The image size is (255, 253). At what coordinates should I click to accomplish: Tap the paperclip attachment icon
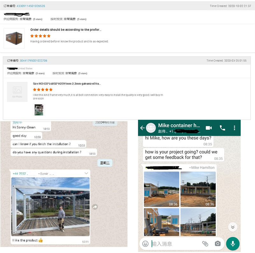coord(205,243)
